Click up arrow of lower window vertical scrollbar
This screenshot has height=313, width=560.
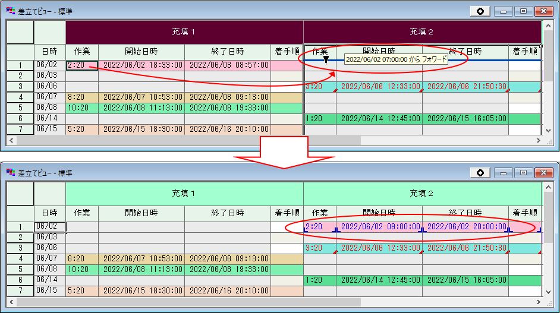549,187
